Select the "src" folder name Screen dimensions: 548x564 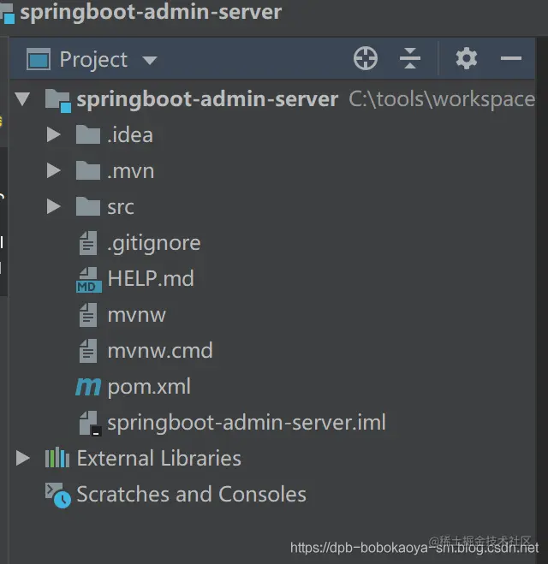click(121, 207)
